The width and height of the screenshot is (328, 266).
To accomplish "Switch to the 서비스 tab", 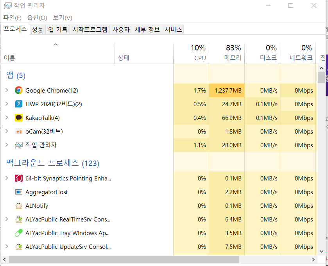I will [173, 29].
